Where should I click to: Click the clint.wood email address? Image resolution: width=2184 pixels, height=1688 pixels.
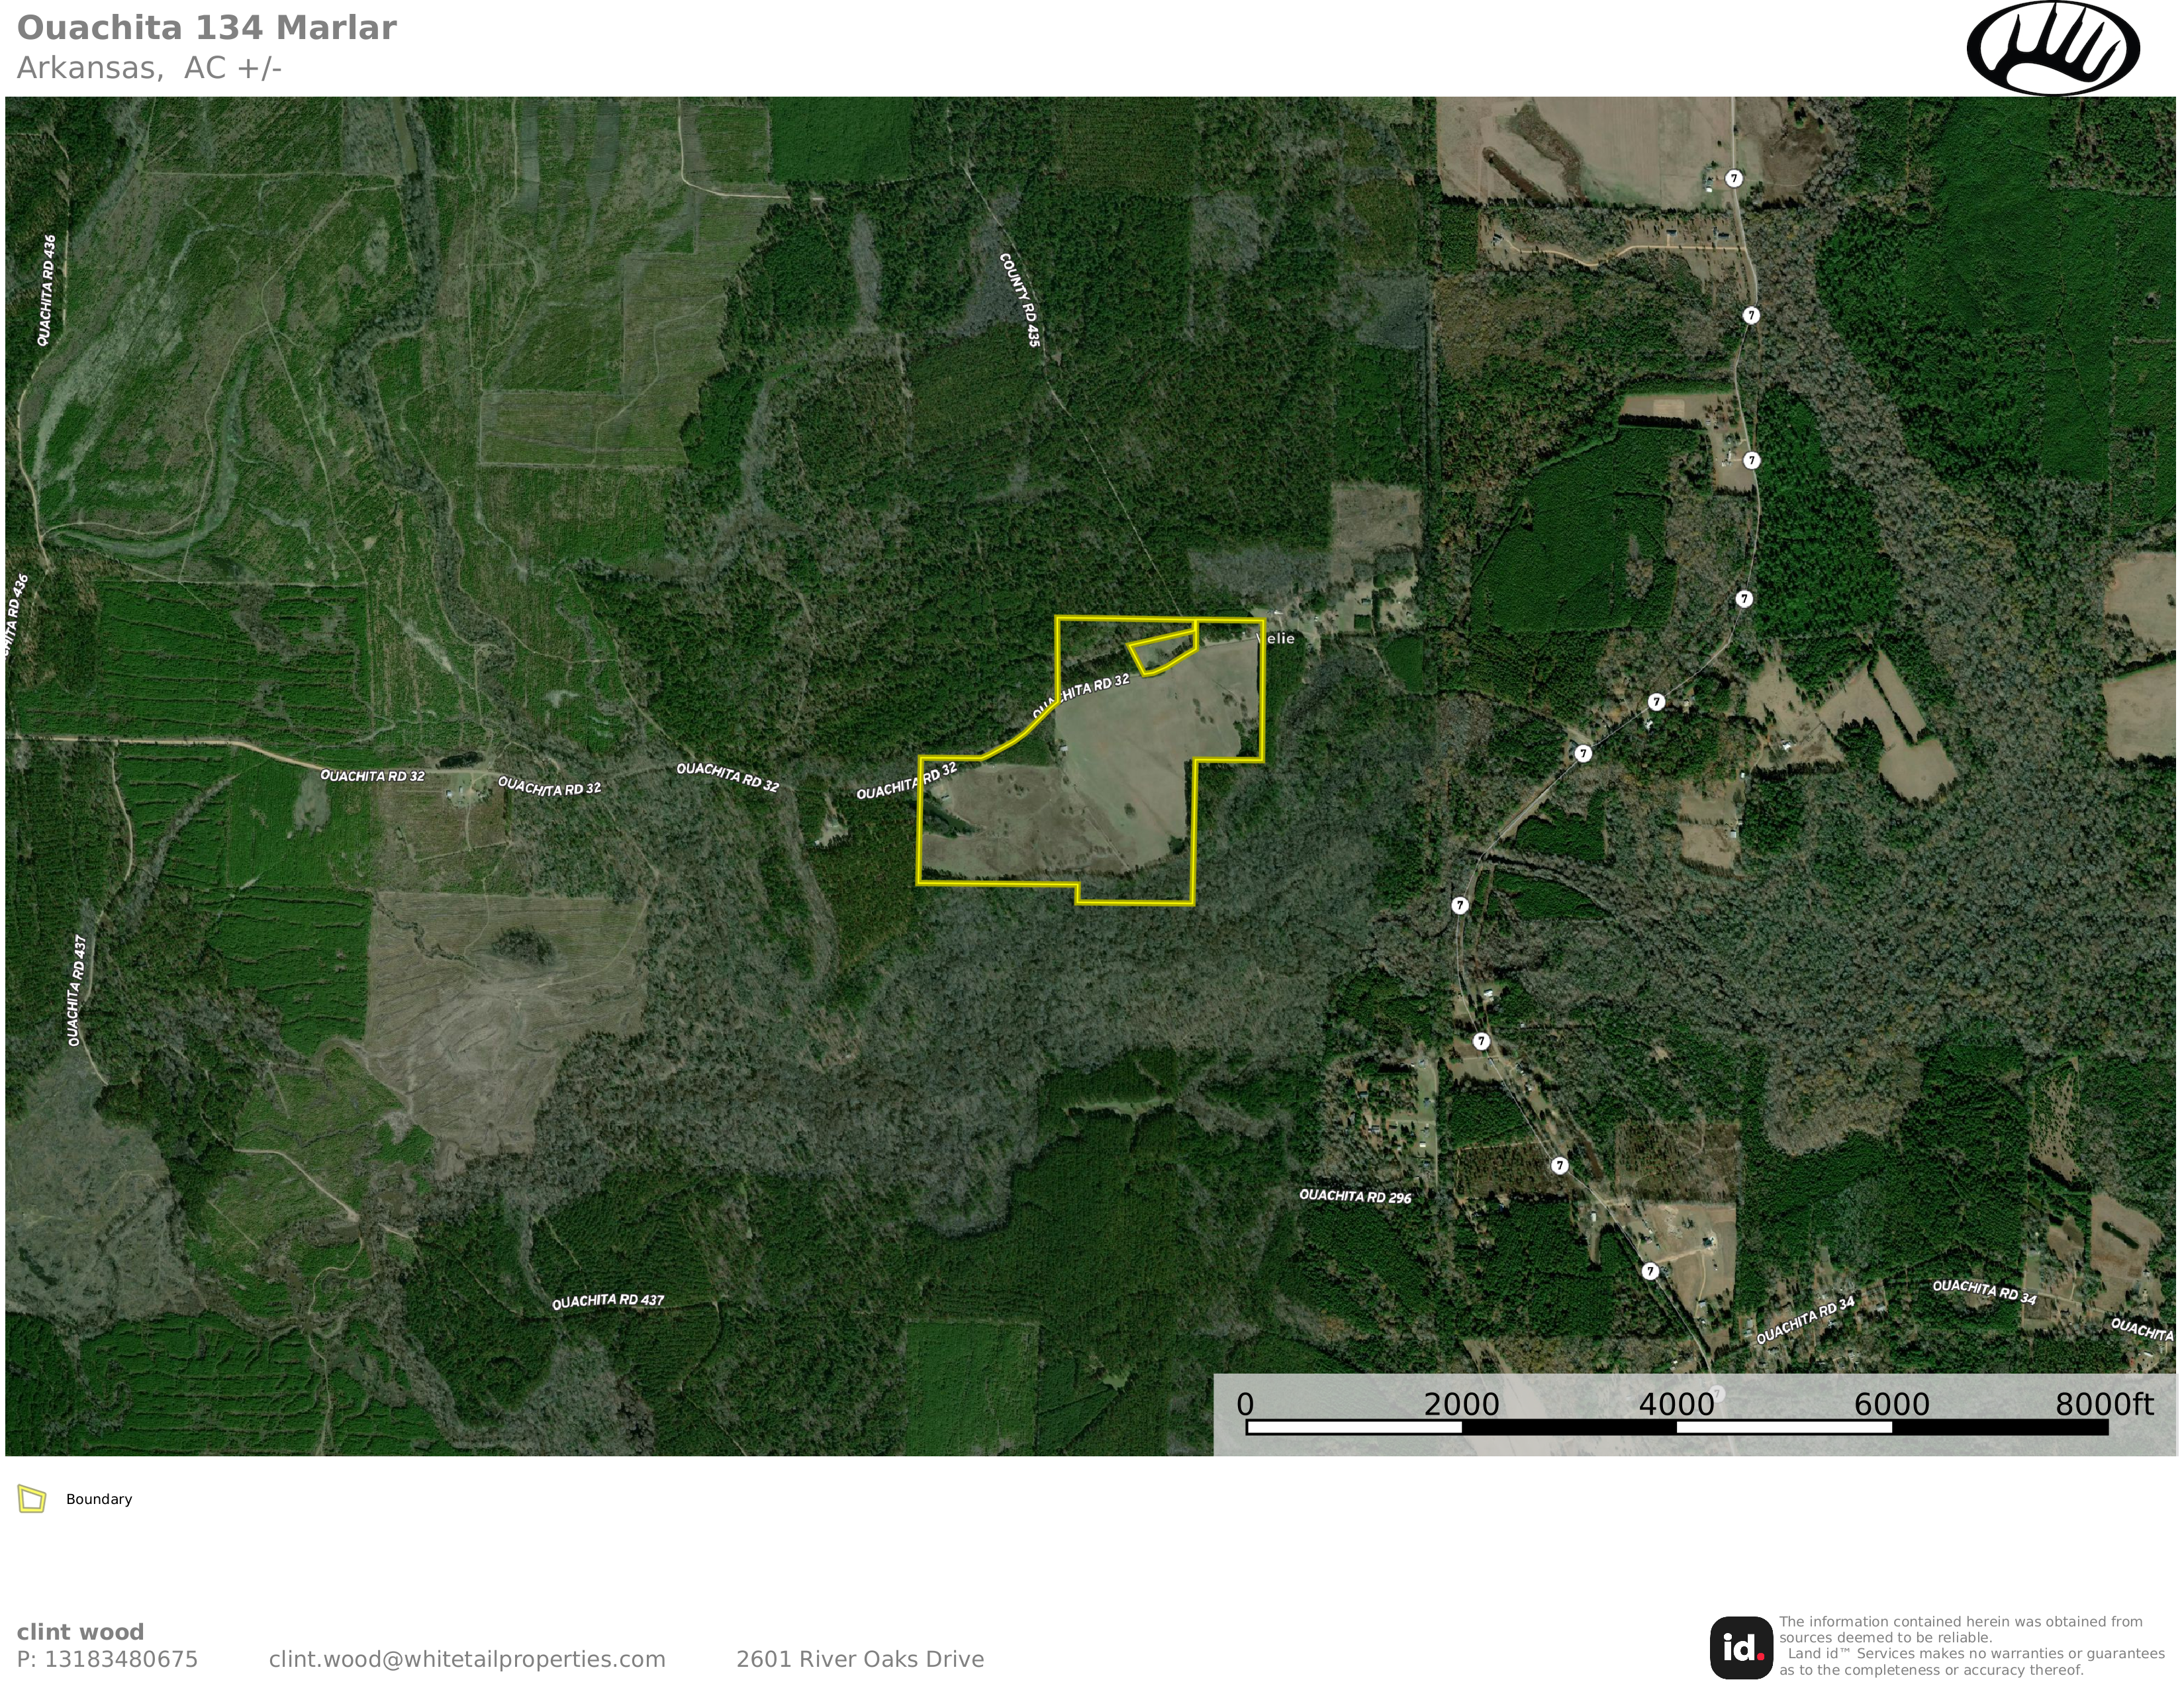point(467,1659)
